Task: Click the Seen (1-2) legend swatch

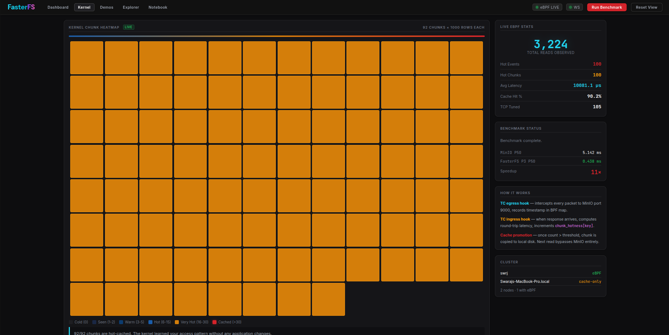Action: click(94, 322)
